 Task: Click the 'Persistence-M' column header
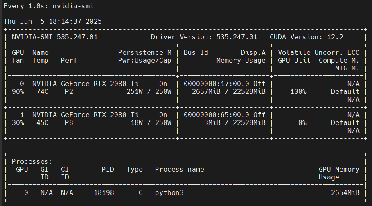[145, 53]
